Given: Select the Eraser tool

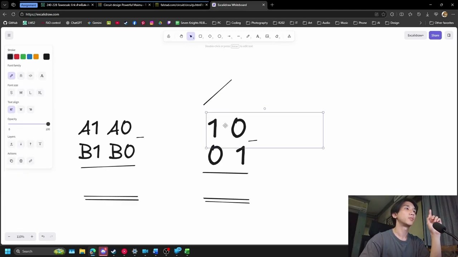Looking at the screenshot, I should (277, 36).
